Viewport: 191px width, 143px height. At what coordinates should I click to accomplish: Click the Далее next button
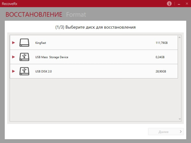tap(166, 132)
